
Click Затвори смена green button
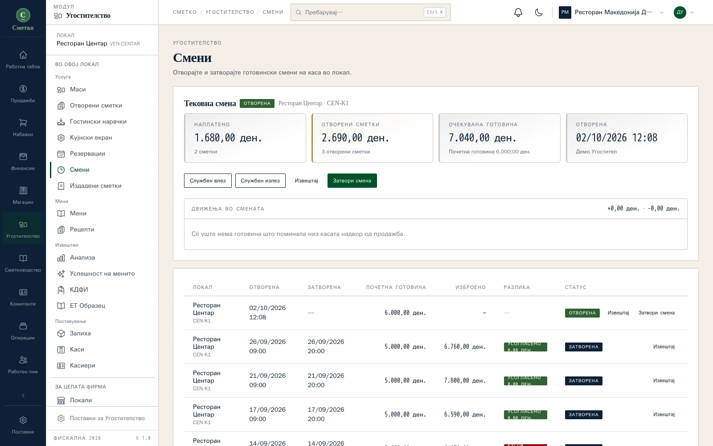coord(352,181)
